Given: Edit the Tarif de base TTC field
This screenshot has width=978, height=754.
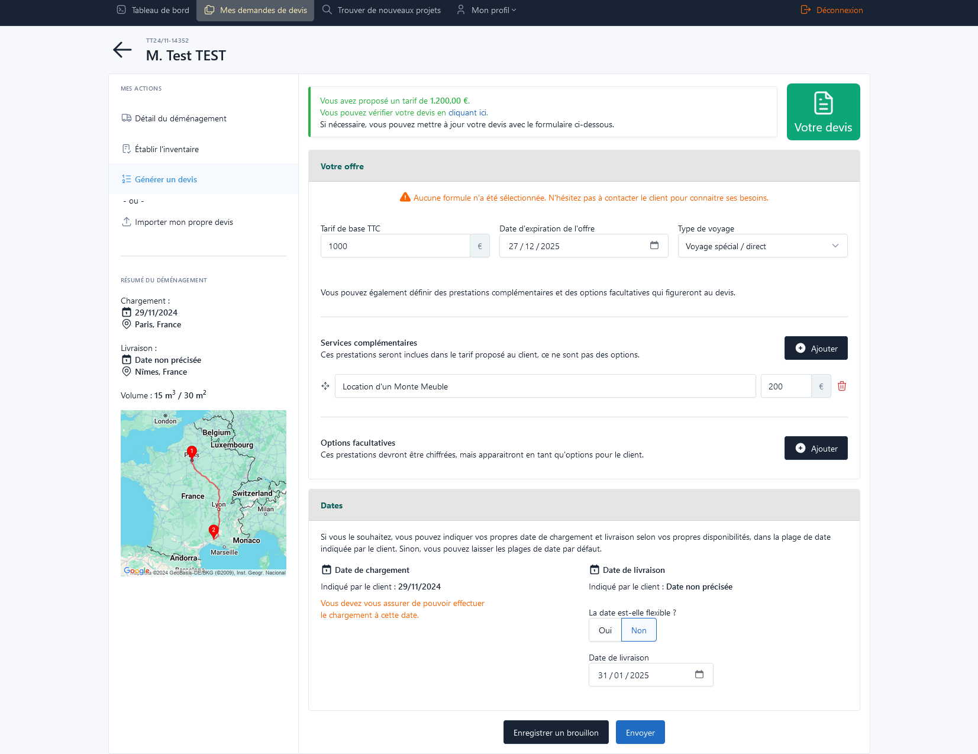Looking at the screenshot, I should pos(395,246).
